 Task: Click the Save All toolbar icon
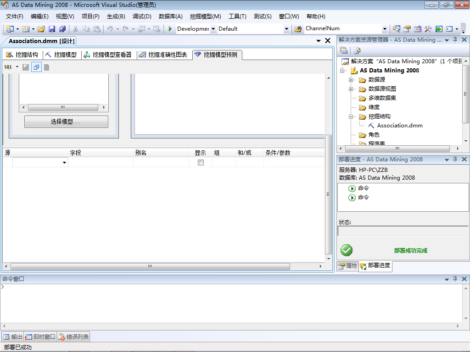click(x=62, y=29)
